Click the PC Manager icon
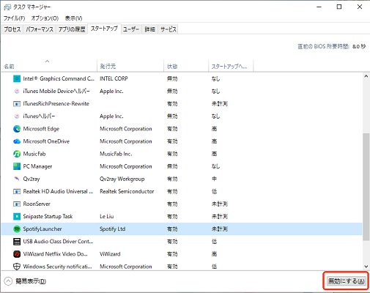The height and width of the screenshot is (293, 370). point(17,166)
